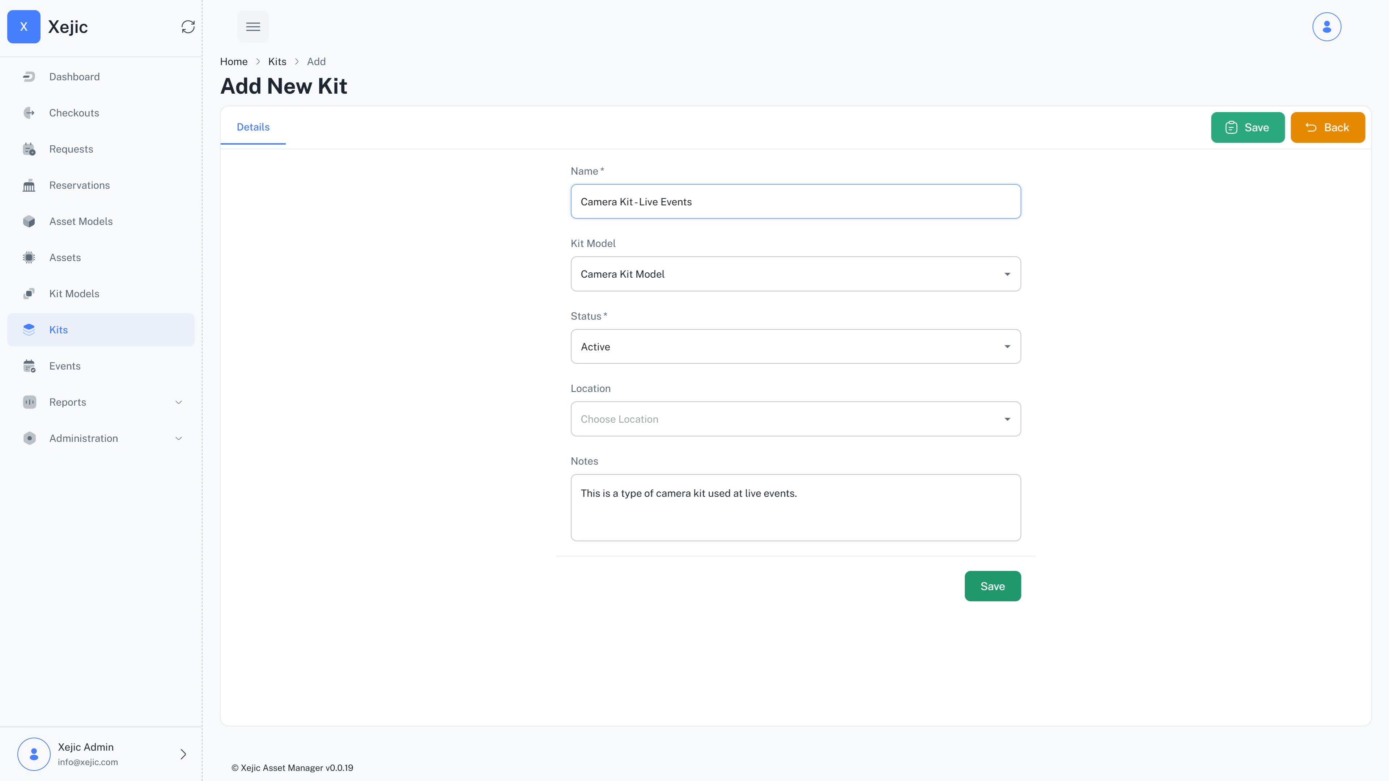Screen dimensions: 1389x781
Task: Click Add in the breadcrumb
Action: click(x=316, y=61)
